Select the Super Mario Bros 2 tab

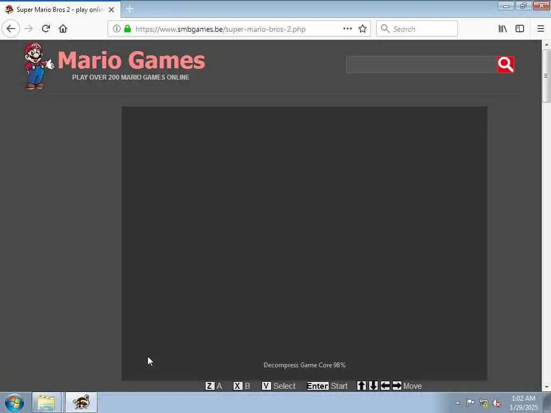pyautogui.click(x=60, y=10)
